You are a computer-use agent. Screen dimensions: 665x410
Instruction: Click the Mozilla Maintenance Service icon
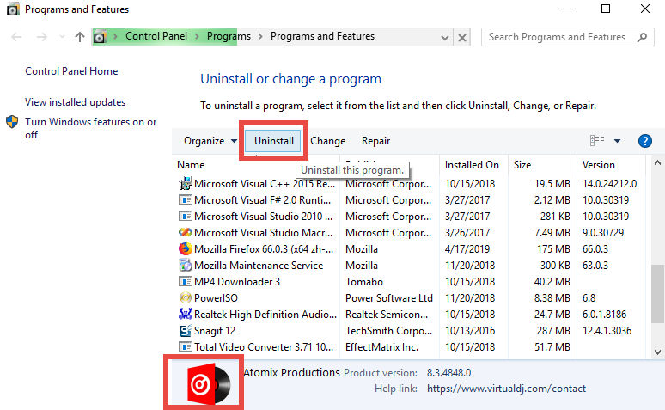(186, 266)
